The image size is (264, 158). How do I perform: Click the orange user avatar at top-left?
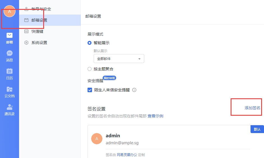[10, 11]
